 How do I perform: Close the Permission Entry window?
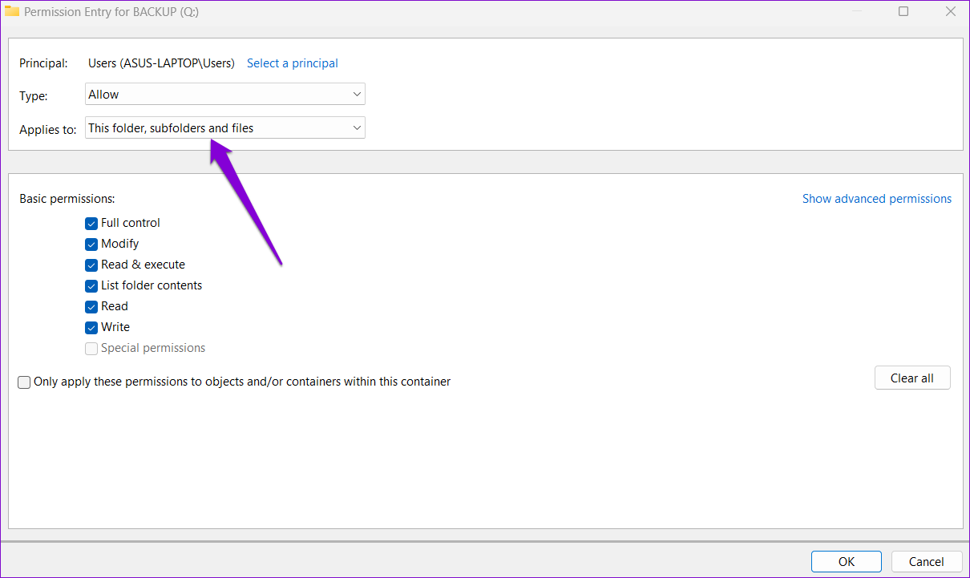(950, 12)
